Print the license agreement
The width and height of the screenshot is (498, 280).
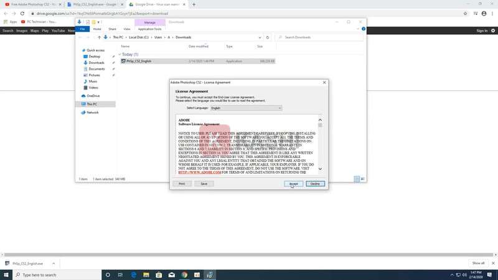point(182,184)
